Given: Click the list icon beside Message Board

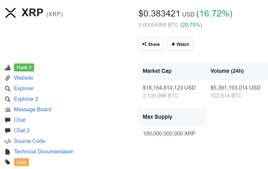Looking at the screenshot, I should (8, 110).
